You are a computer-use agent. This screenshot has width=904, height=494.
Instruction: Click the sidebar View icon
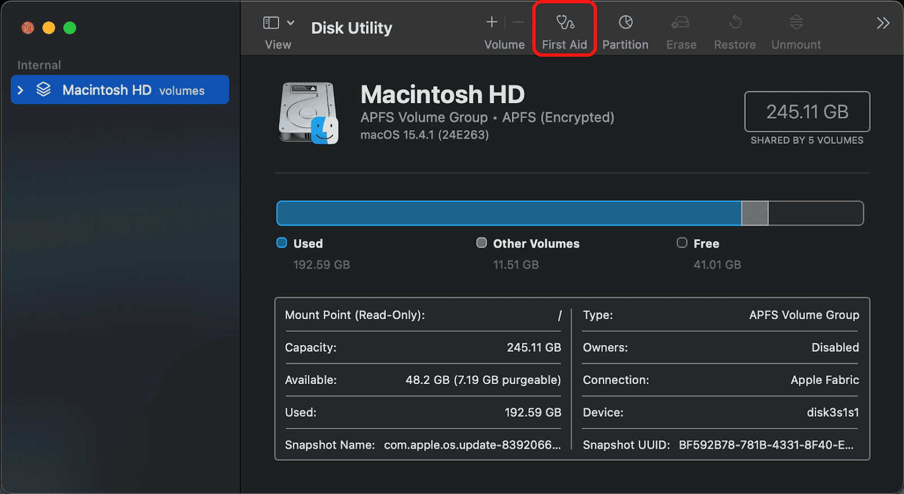tap(271, 23)
